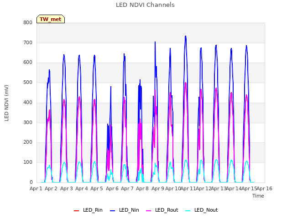Screen dimensions: 292x219
Task: Click the 300 y-axis tick label
Action: pyautogui.click(x=28, y=122)
